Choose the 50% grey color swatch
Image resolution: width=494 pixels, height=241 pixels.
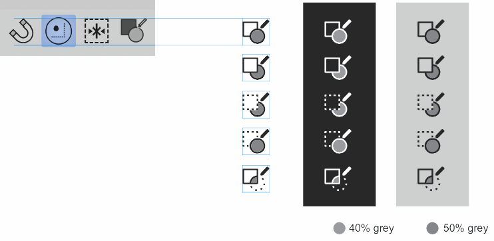[432, 228]
